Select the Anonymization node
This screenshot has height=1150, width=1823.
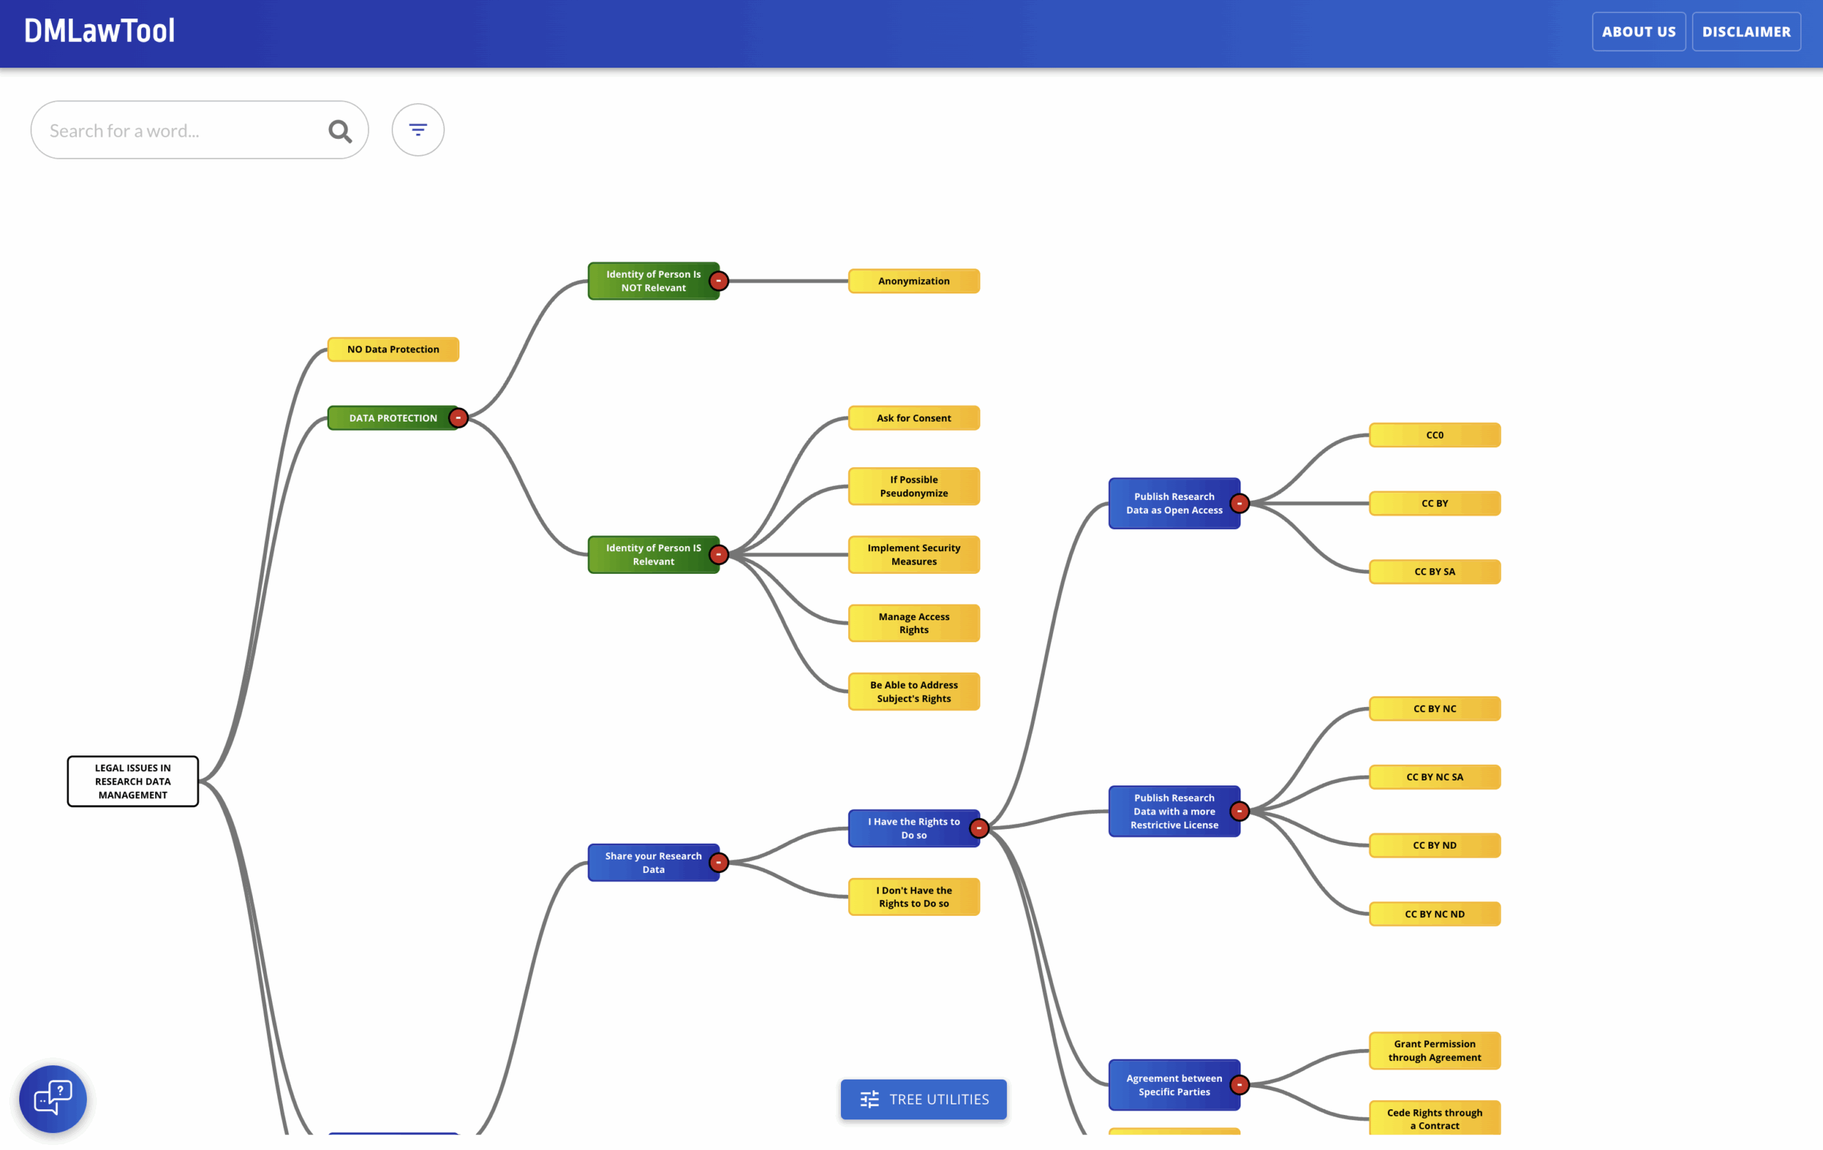(914, 281)
